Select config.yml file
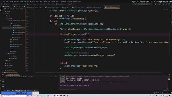 point(13,56)
